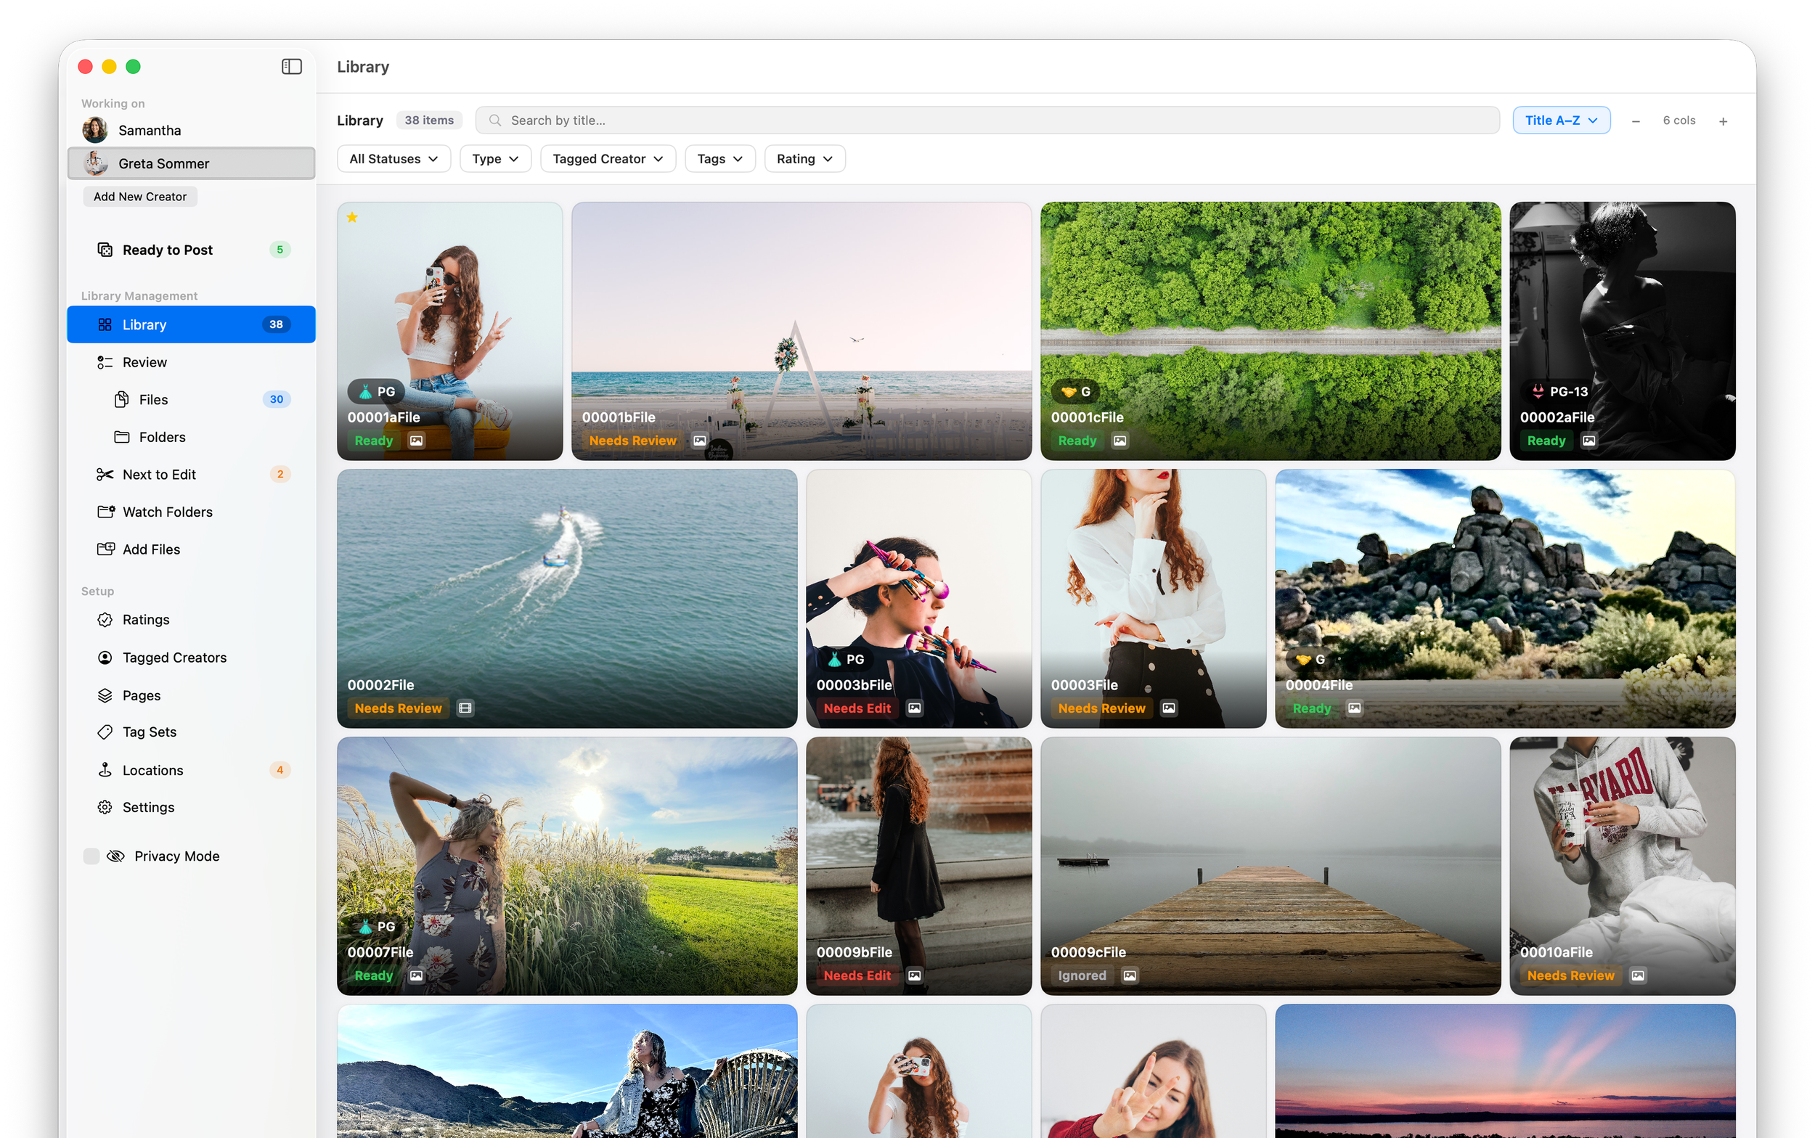Click the Tagged Creators person icon
The width and height of the screenshot is (1815, 1138).
click(105, 658)
